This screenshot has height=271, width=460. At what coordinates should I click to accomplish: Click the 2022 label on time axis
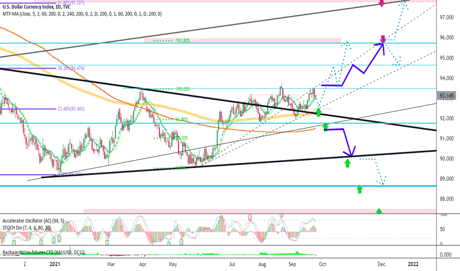coord(413,264)
